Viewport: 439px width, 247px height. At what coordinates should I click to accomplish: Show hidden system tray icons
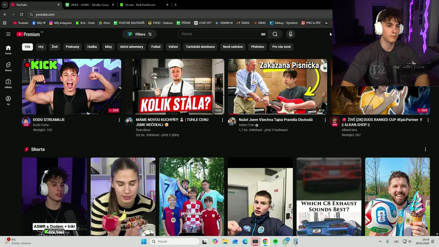pos(380,242)
